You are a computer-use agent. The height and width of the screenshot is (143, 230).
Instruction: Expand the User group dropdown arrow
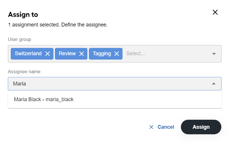(x=214, y=54)
